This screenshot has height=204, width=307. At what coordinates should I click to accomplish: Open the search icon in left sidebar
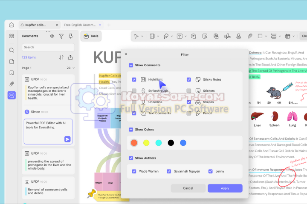pos(12,50)
